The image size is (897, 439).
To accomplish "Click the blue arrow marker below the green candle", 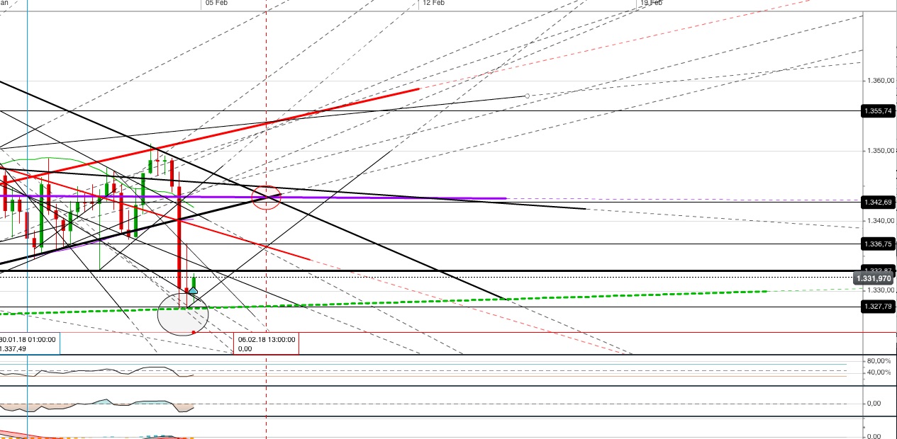I will [193, 291].
